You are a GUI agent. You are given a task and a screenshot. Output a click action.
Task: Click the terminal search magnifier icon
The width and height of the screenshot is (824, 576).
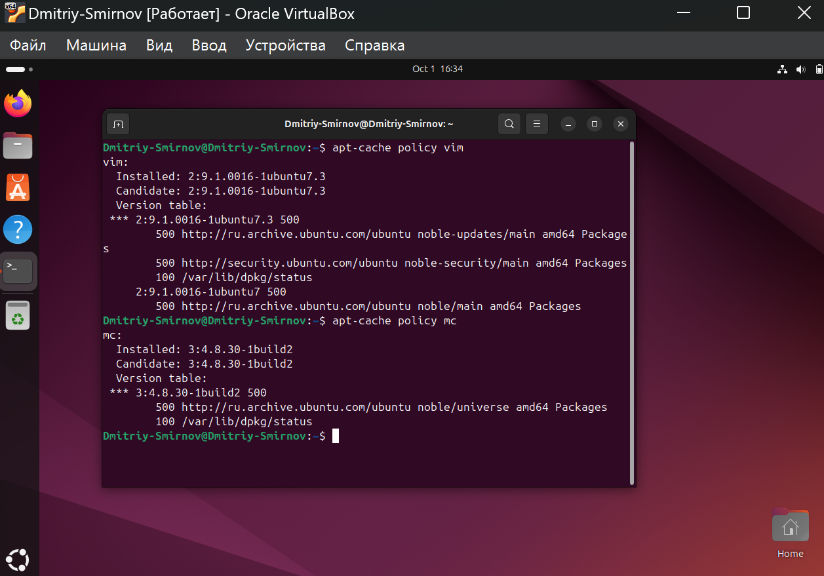tap(509, 123)
